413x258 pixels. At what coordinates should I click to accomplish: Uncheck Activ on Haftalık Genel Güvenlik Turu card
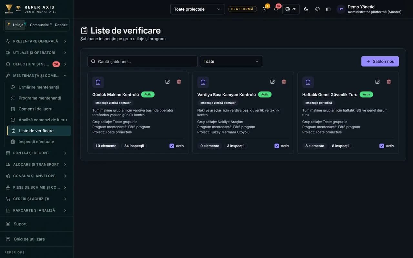(x=382, y=146)
